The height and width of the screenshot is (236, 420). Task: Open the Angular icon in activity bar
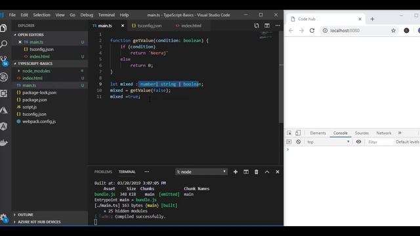(4, 127)
